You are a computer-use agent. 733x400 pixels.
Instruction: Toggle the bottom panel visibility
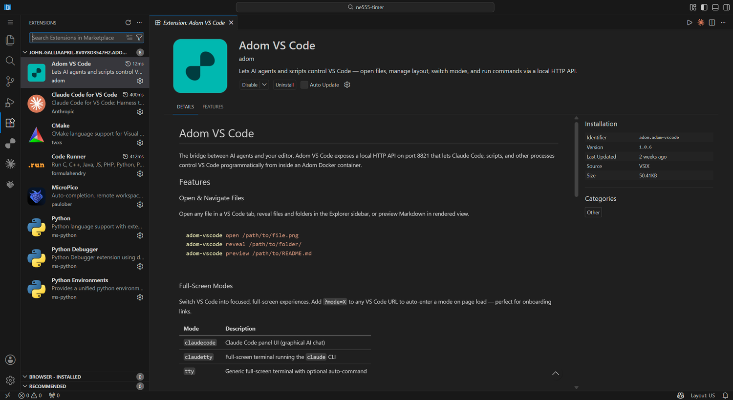tap(715, 7)
